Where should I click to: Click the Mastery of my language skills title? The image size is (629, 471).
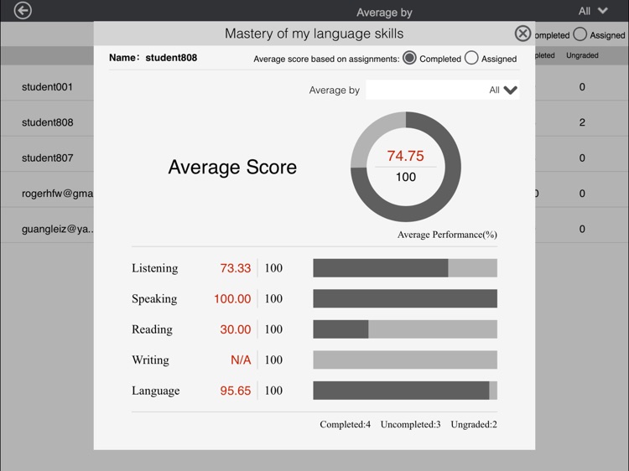click(314, 34)
